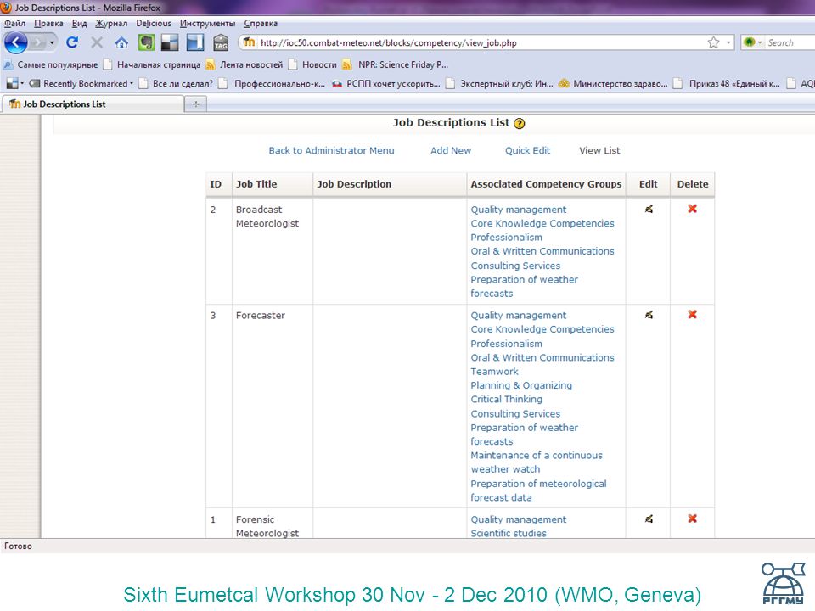This screenshot has height=611, width=815.
Task: Go back using the browser Back arrow
Action: [15, 42]
